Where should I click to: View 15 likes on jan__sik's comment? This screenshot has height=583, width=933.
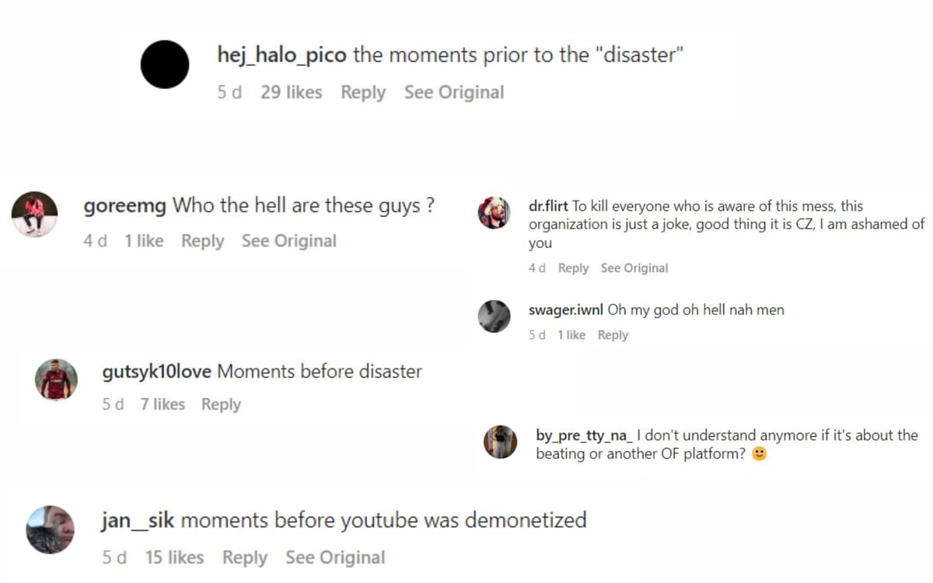coord(174,557)
